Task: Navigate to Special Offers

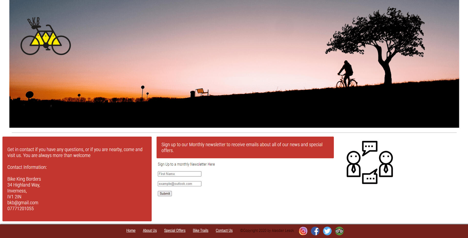Action: click(175, 231)
